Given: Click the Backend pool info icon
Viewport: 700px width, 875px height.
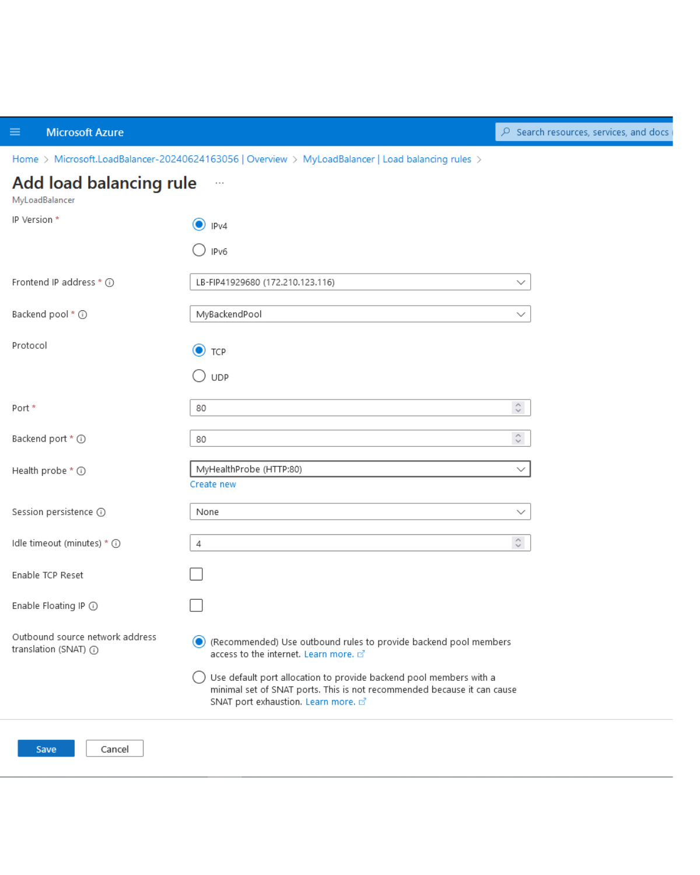Looking at the screenshot, I should pos(83,314).
